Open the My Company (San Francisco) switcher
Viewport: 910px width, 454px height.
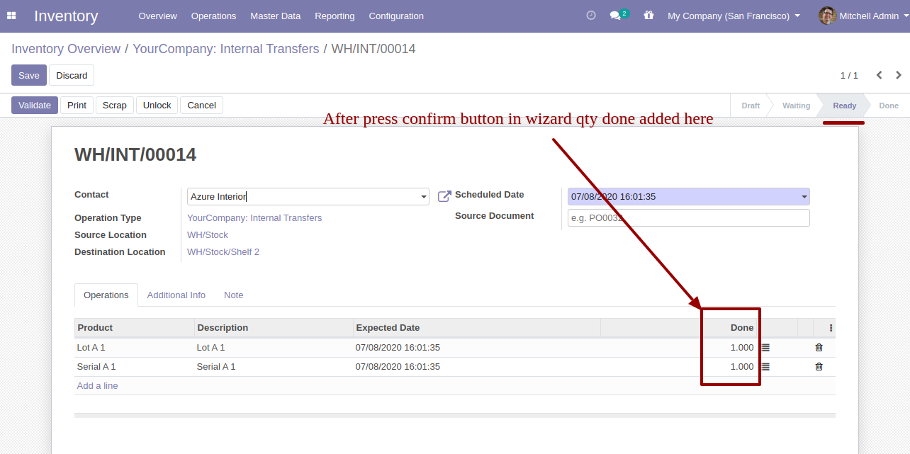click(x=734, y=16)
